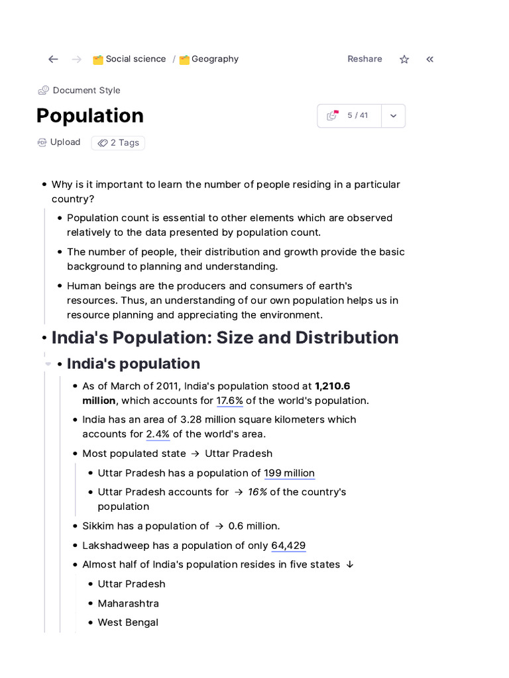The height and width of the screenshot is (678, 509).
Task: Click the Social science folder icon
Action: [x=98, y=60]
